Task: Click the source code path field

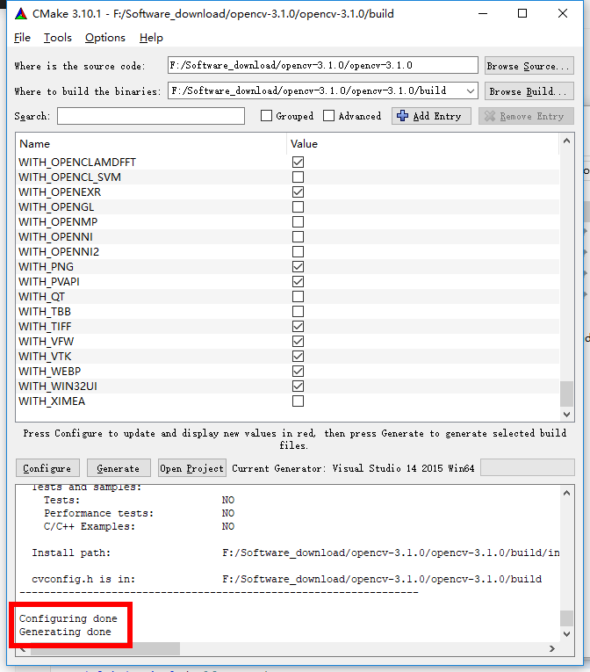Action: pos(322,66)
